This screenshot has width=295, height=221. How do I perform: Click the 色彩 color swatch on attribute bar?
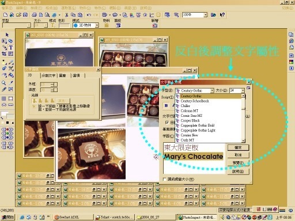(64, 25)
